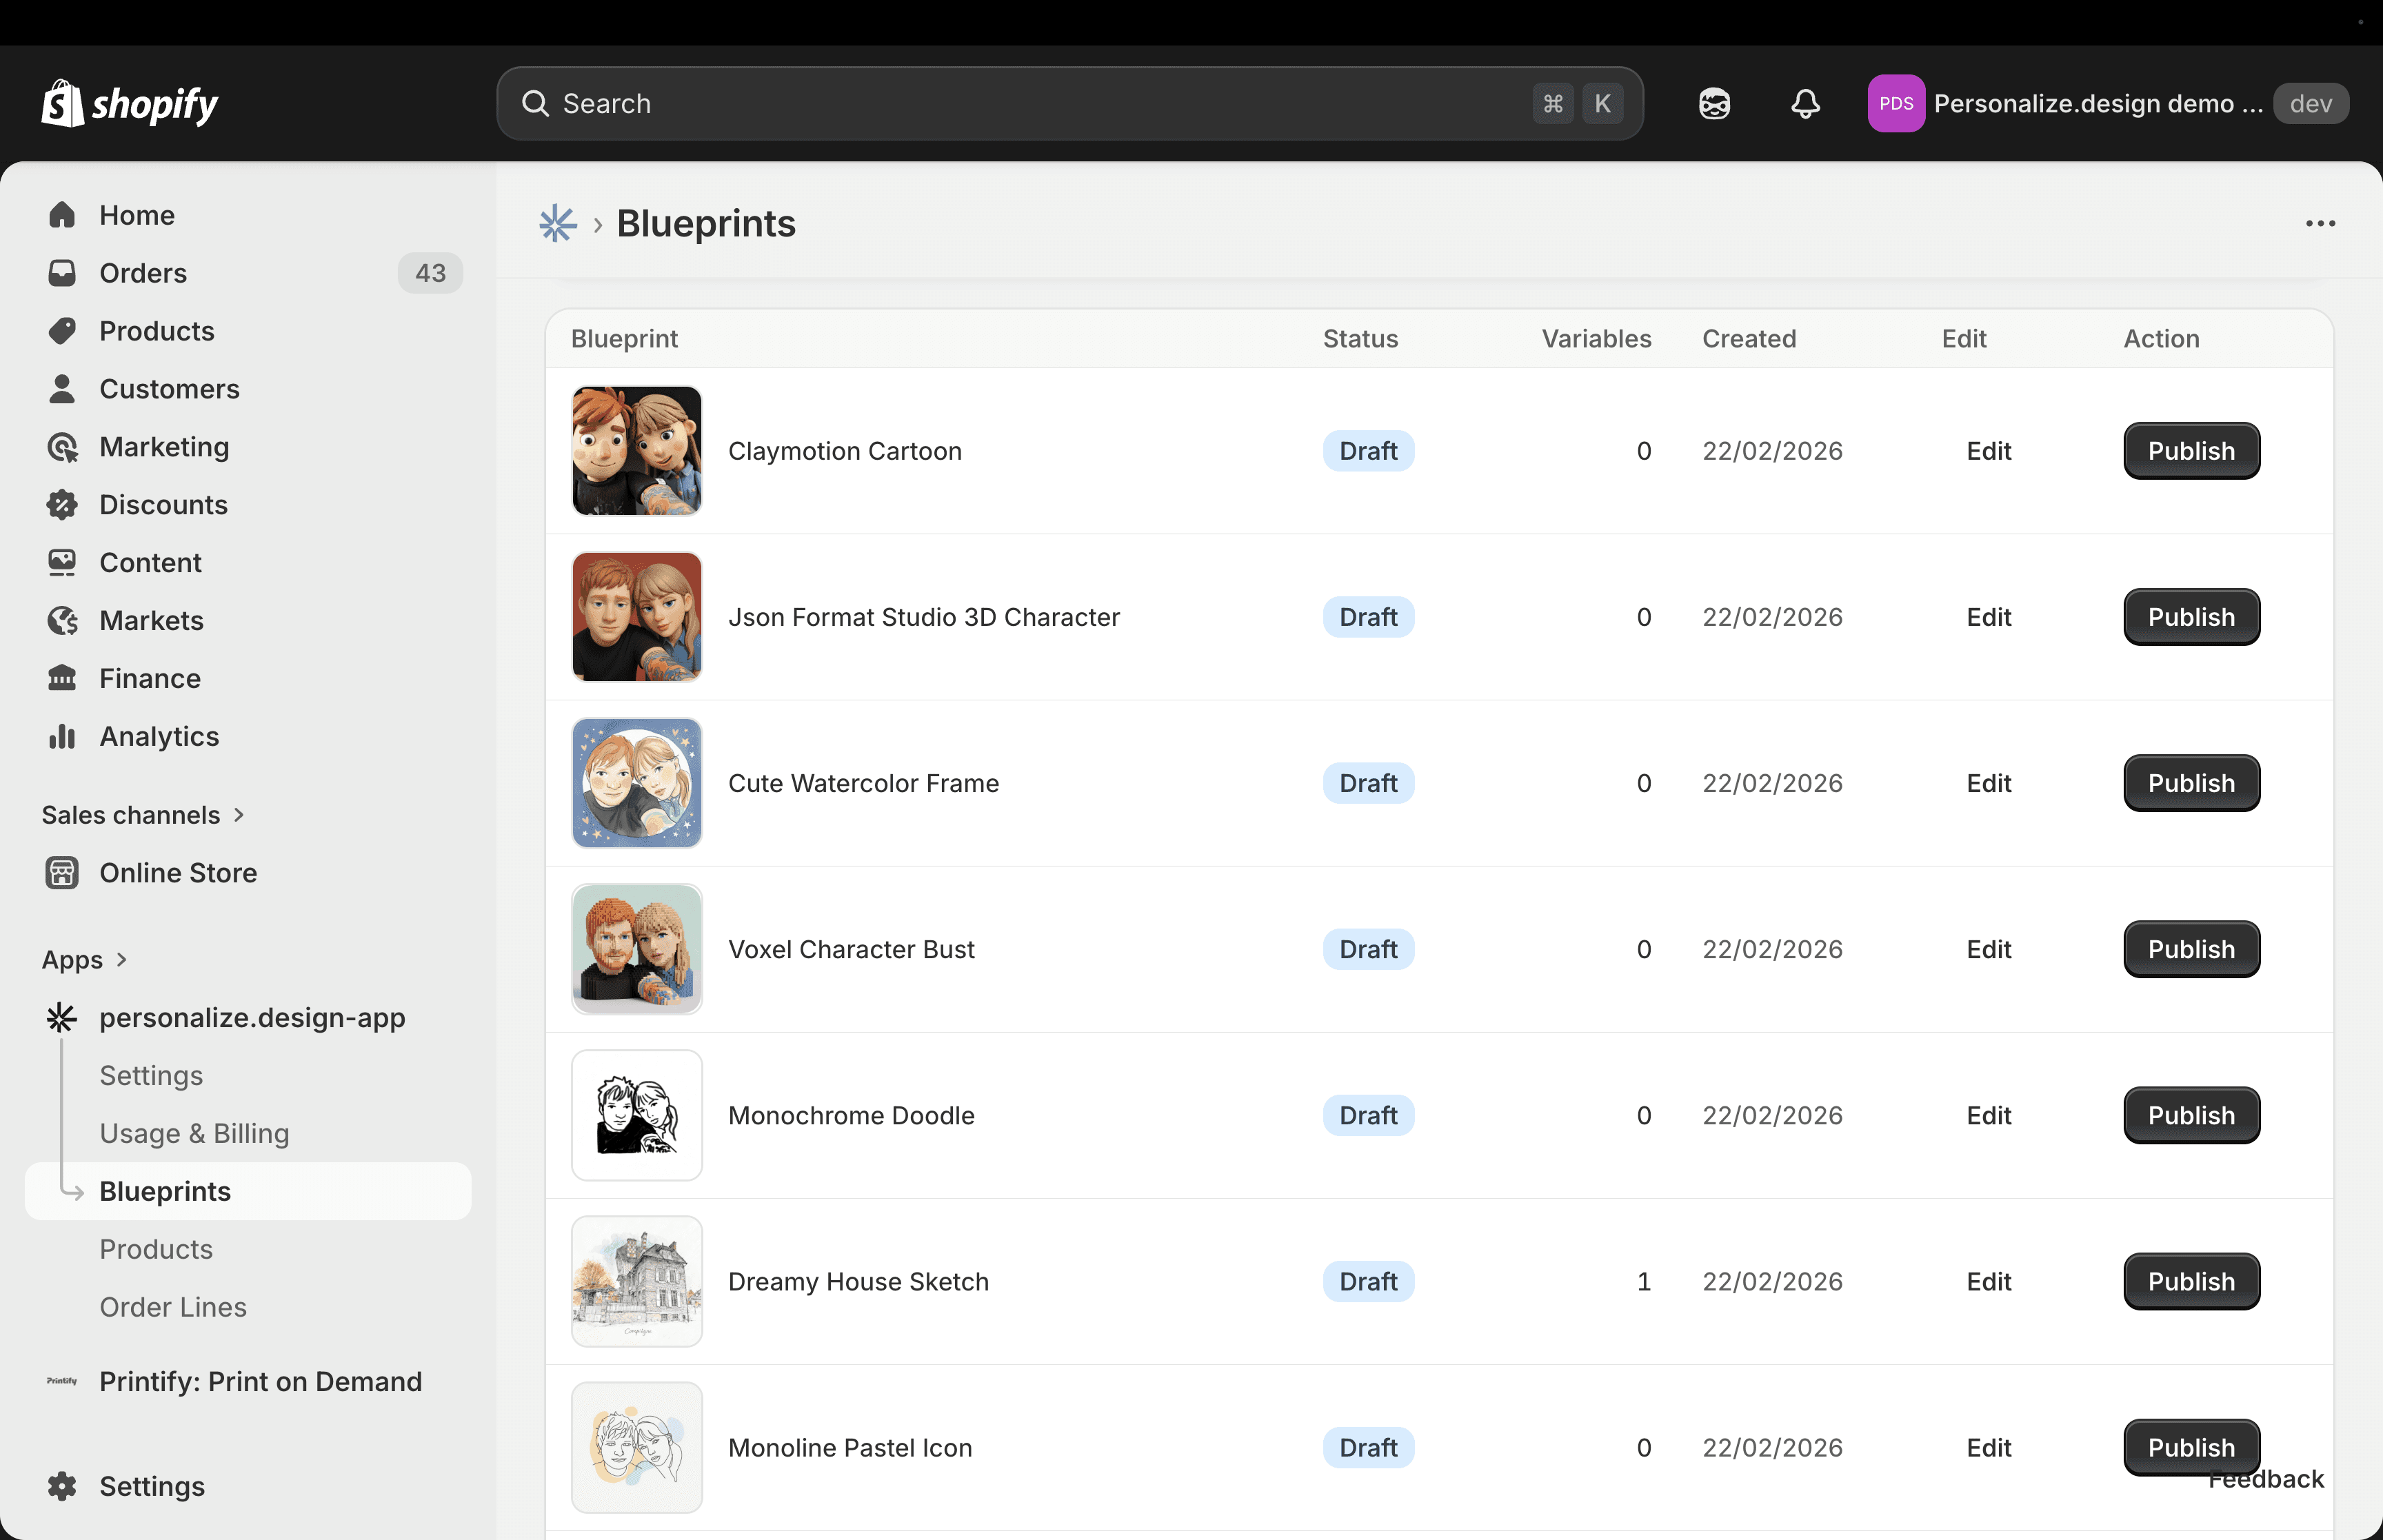This screenshot has width=2383, height=1540.
Task: Click the Customers person icon
Action: (x=62, y=388)
